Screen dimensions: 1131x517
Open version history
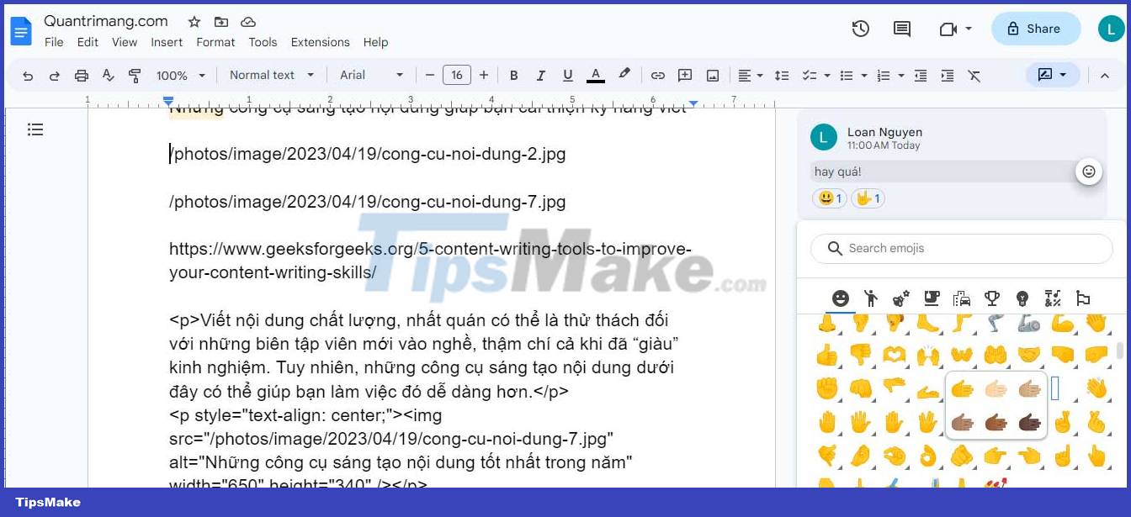[860, 28]
